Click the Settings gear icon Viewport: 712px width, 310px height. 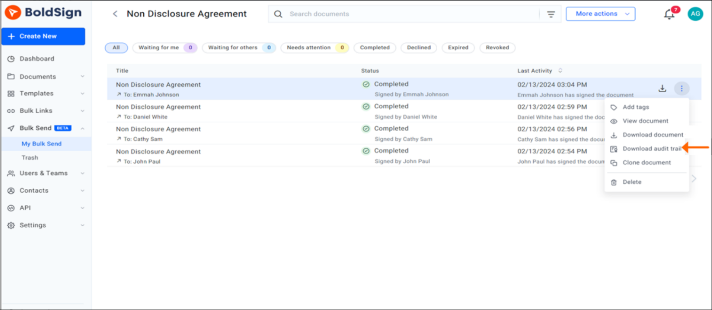coord(11,225)
